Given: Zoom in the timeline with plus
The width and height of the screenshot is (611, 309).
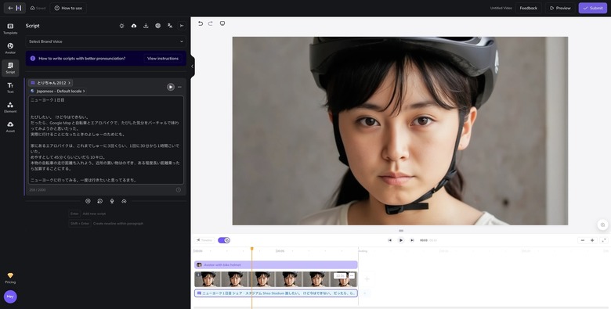Looking at the screenshot, I should [592, 240].
